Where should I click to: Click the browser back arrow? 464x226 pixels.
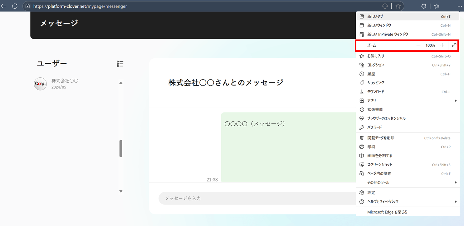3,6
